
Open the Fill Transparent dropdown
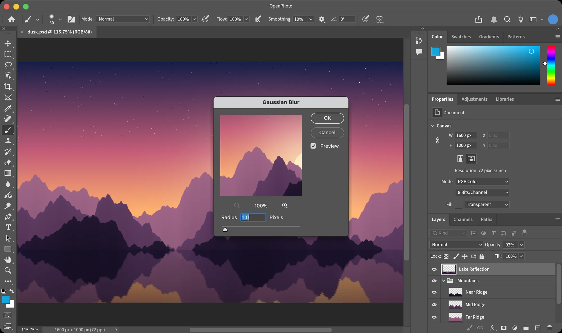487,205
